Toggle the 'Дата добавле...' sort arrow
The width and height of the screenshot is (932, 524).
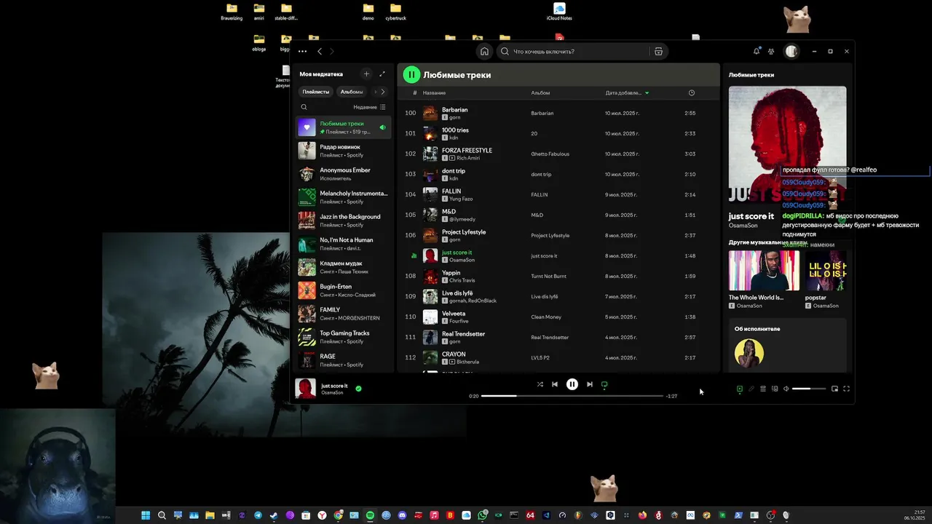coord(647,93)
